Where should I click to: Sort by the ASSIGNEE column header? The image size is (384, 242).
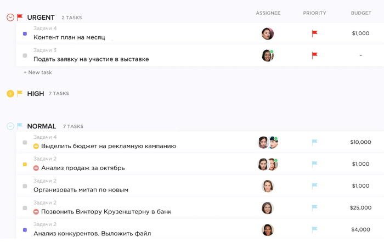point(268,13)
